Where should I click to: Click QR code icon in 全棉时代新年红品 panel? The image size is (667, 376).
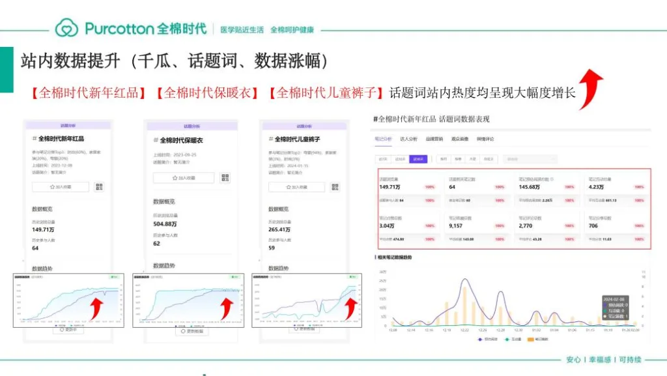pos(99,187)
